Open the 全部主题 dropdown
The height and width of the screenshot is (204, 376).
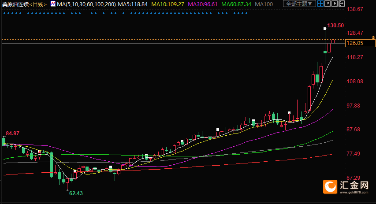pos(299,4)
